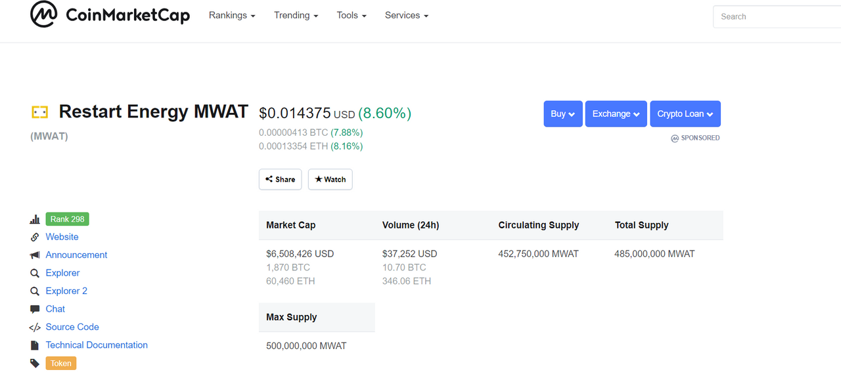
Task: Click the magnifier icon beside Explorer
Action: pos(35,274)
